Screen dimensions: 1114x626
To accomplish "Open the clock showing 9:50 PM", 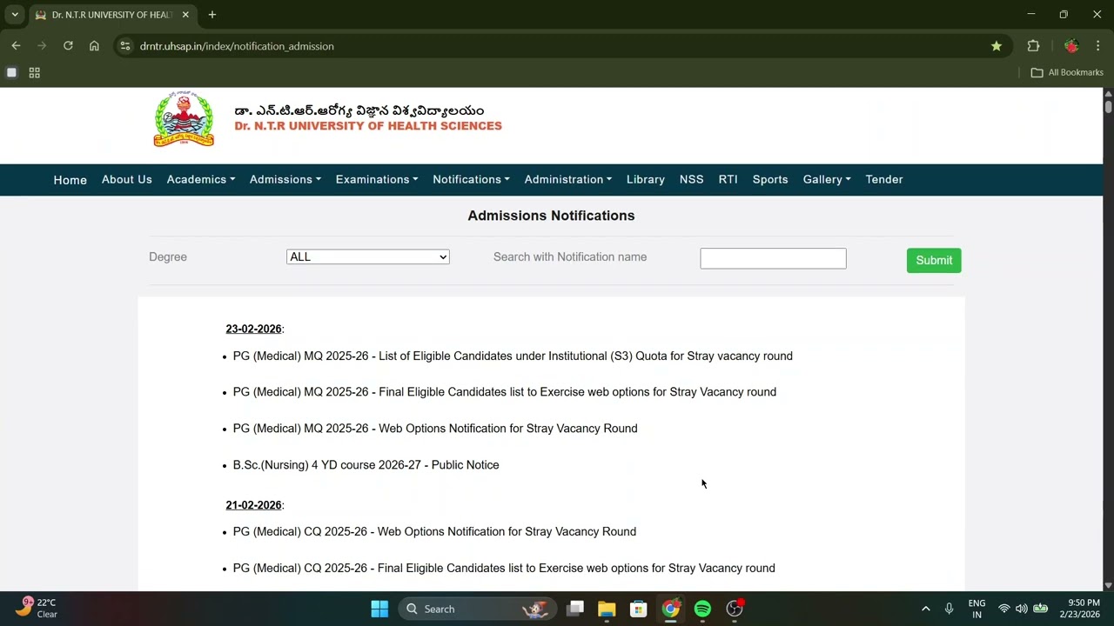I will [1080, 609].
